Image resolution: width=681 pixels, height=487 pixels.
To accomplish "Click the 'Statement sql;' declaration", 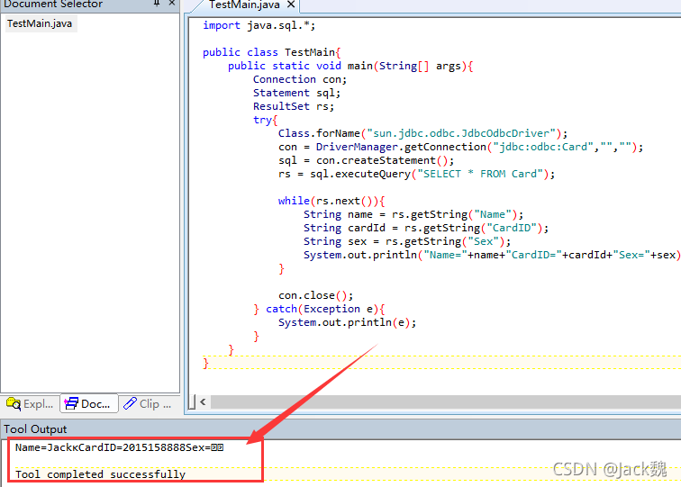I will tap(296, 93).
